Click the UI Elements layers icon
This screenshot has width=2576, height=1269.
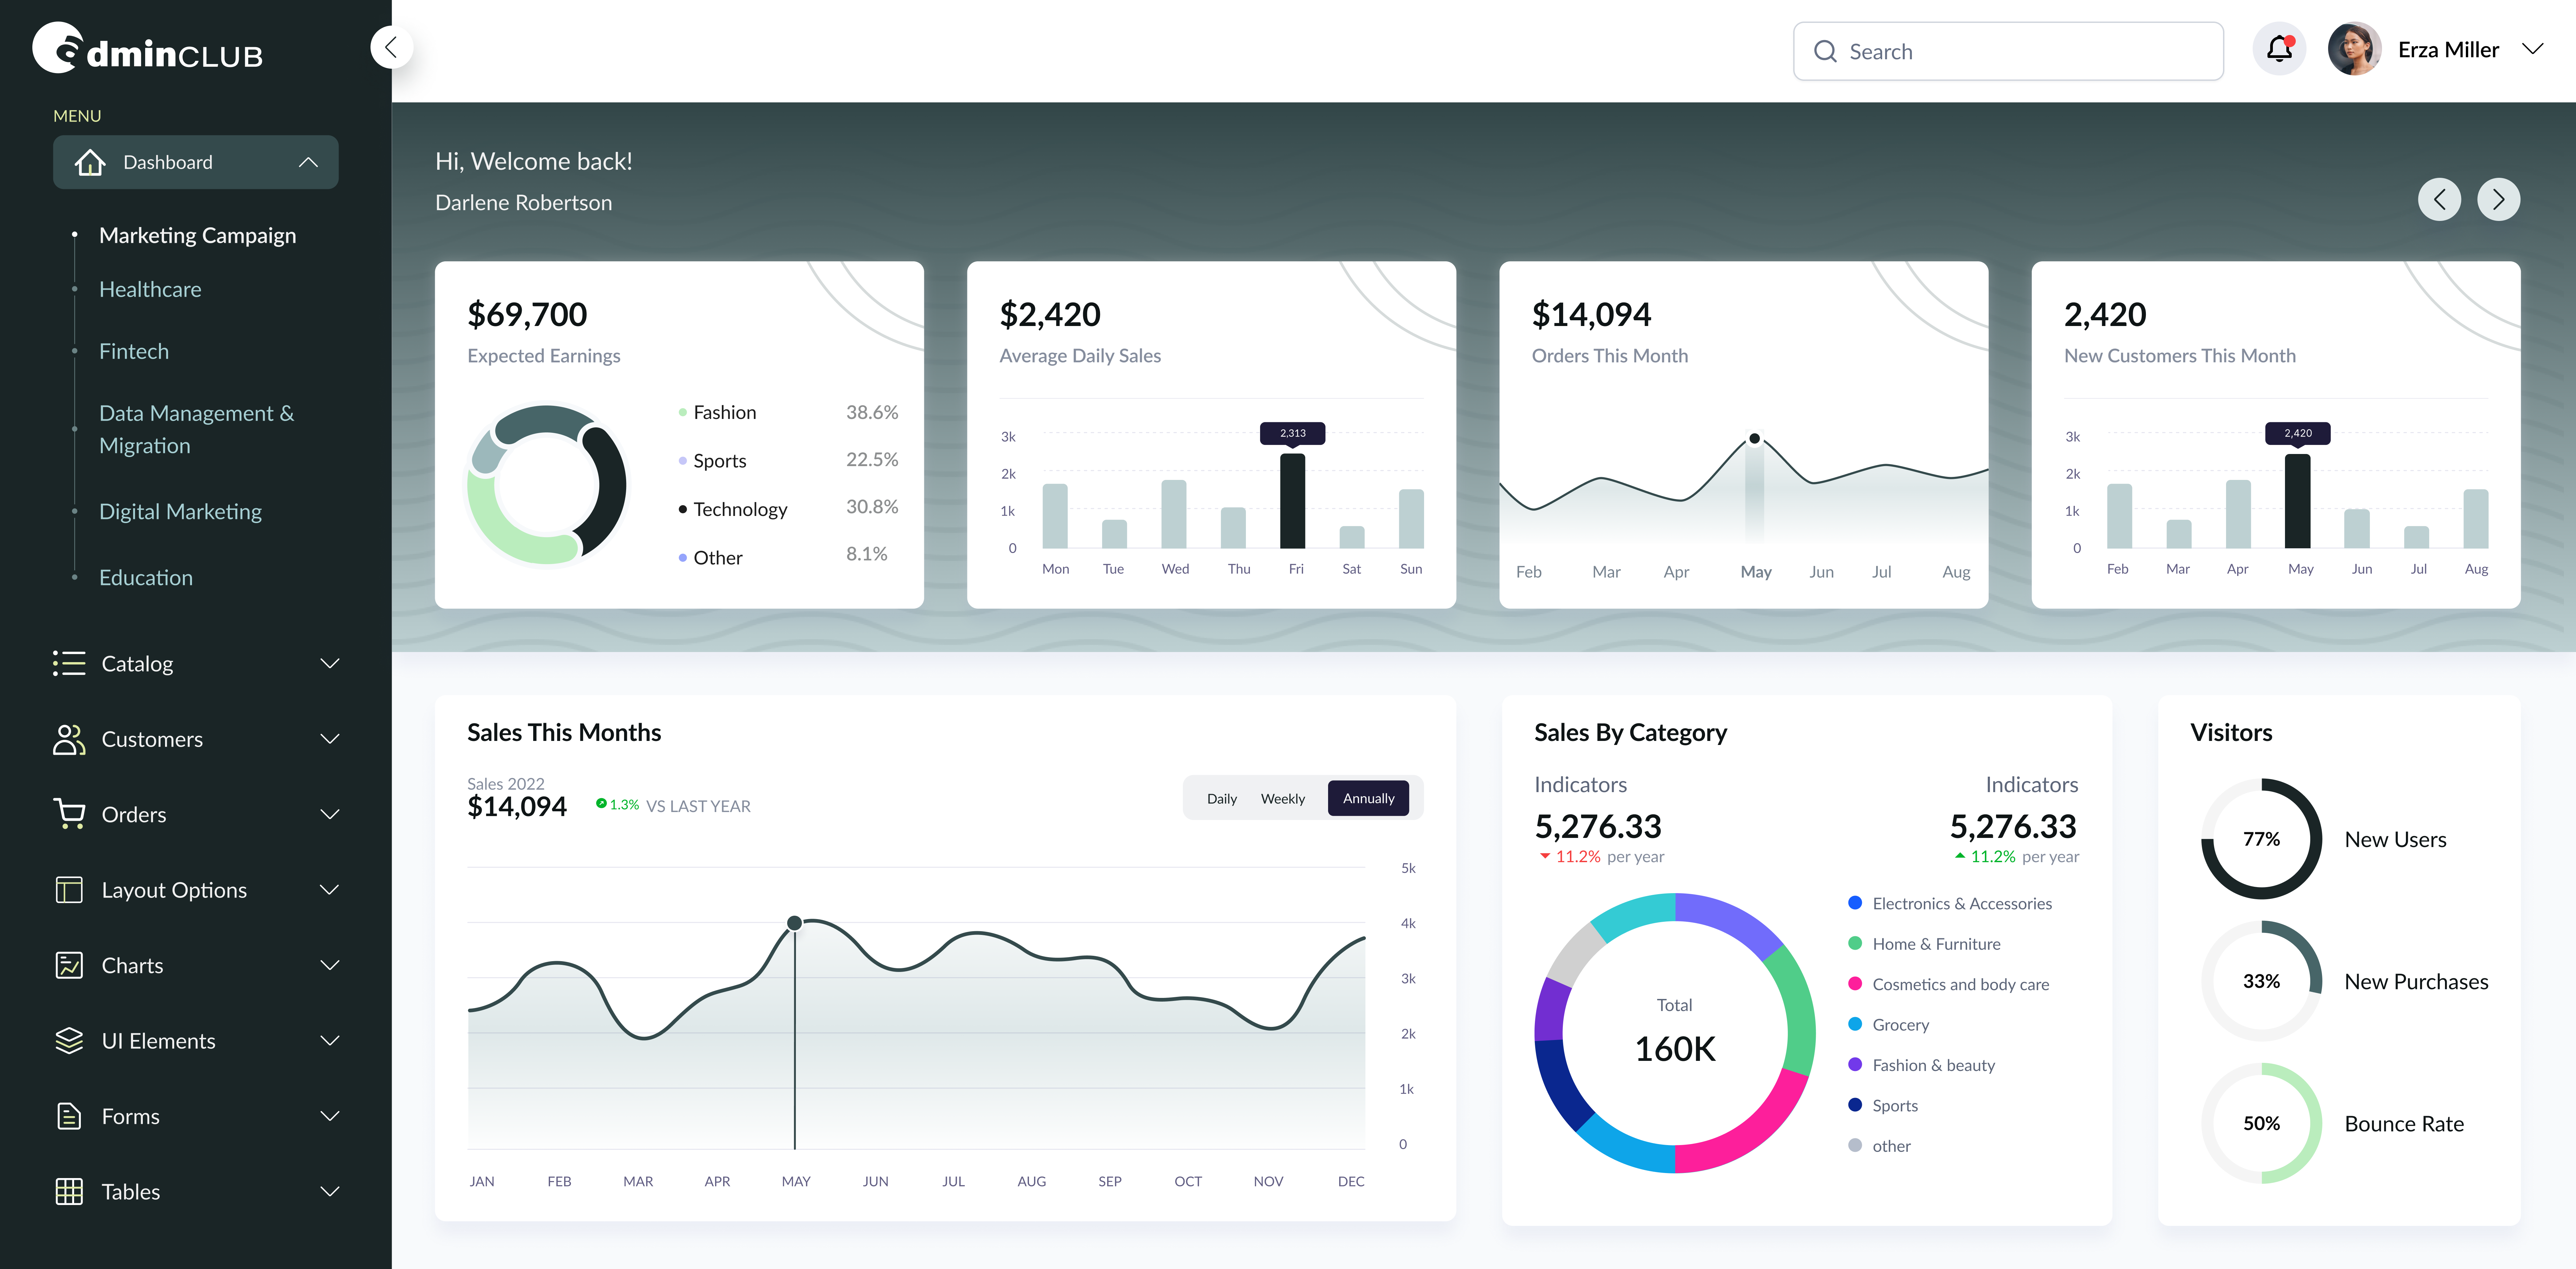pos(69,1041)
